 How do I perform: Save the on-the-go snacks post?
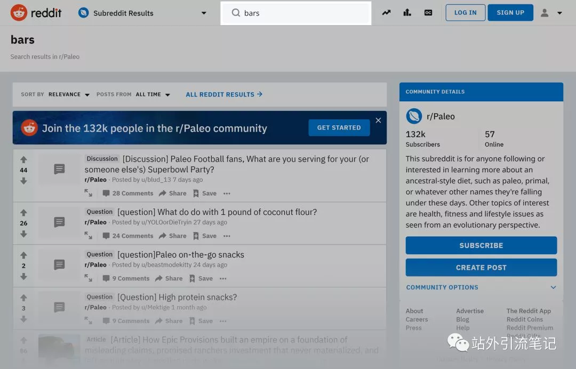click(201, 278)
